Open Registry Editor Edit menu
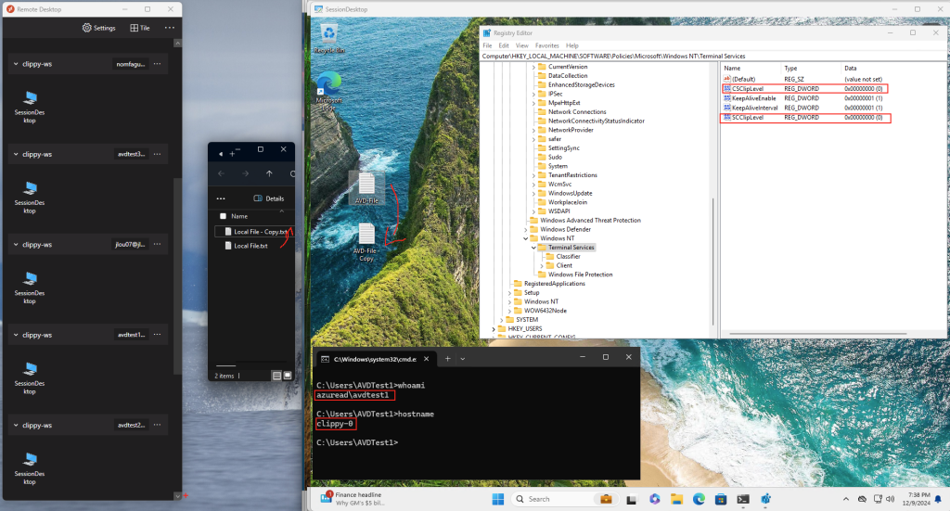Screen dimensions: 950x511 point(504,45)
